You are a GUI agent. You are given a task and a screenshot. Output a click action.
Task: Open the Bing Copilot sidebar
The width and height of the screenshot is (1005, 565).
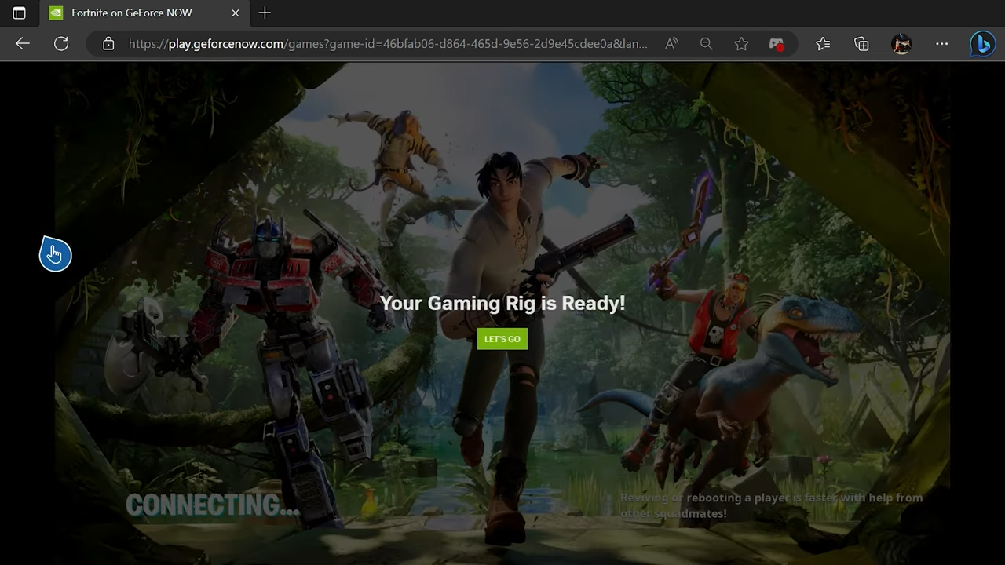(x=981, y=44)
